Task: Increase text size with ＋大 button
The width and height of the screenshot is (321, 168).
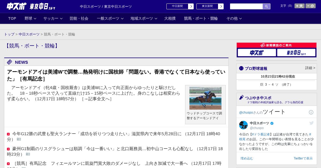Action: 300,6
